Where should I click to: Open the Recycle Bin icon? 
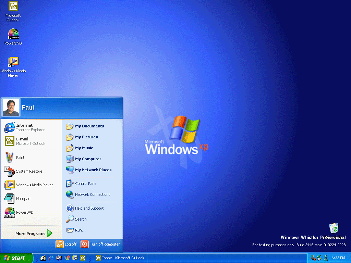[334, 228]
